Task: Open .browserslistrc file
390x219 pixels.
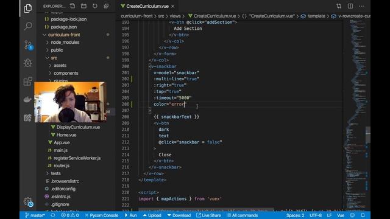Action: (x=65, y=181)
